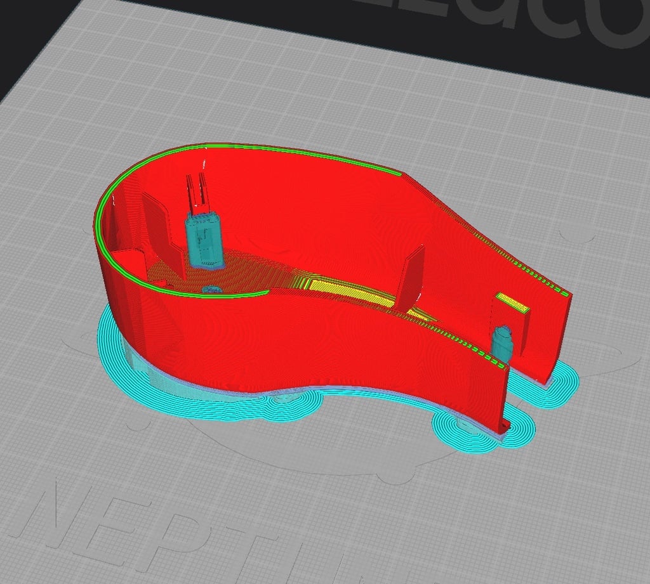Click the small yellow rectangle on right wall
Image resolution: width=650 pixels, height=584 pixels.
tap(513, 302)
